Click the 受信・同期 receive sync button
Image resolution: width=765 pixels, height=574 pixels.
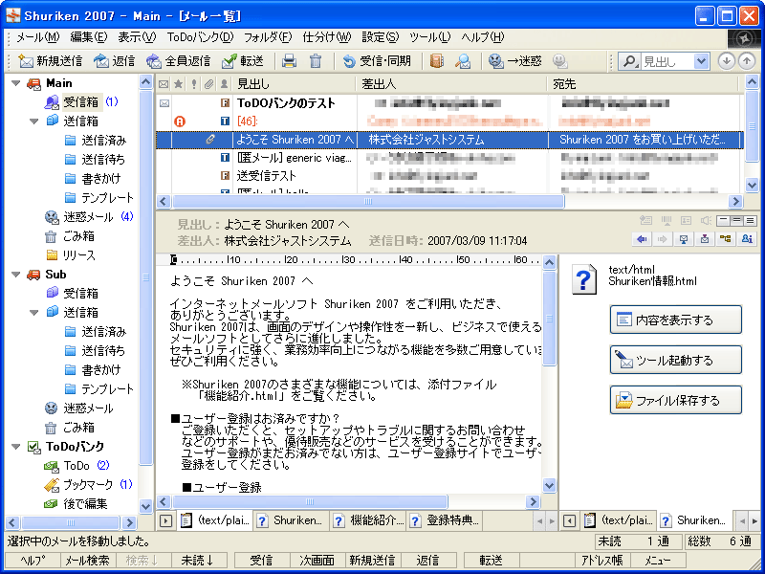click(377, 61)
